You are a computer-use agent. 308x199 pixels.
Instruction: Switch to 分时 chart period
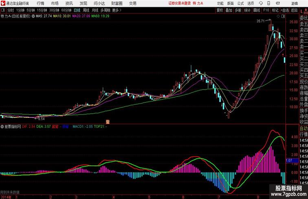click(11, 10)
